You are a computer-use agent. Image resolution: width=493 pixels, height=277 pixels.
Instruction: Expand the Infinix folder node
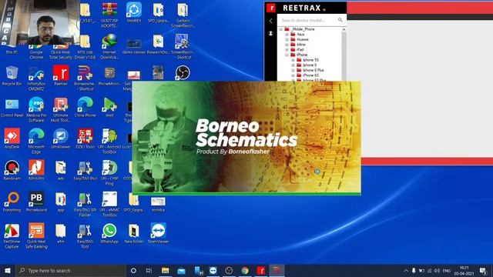287,45
